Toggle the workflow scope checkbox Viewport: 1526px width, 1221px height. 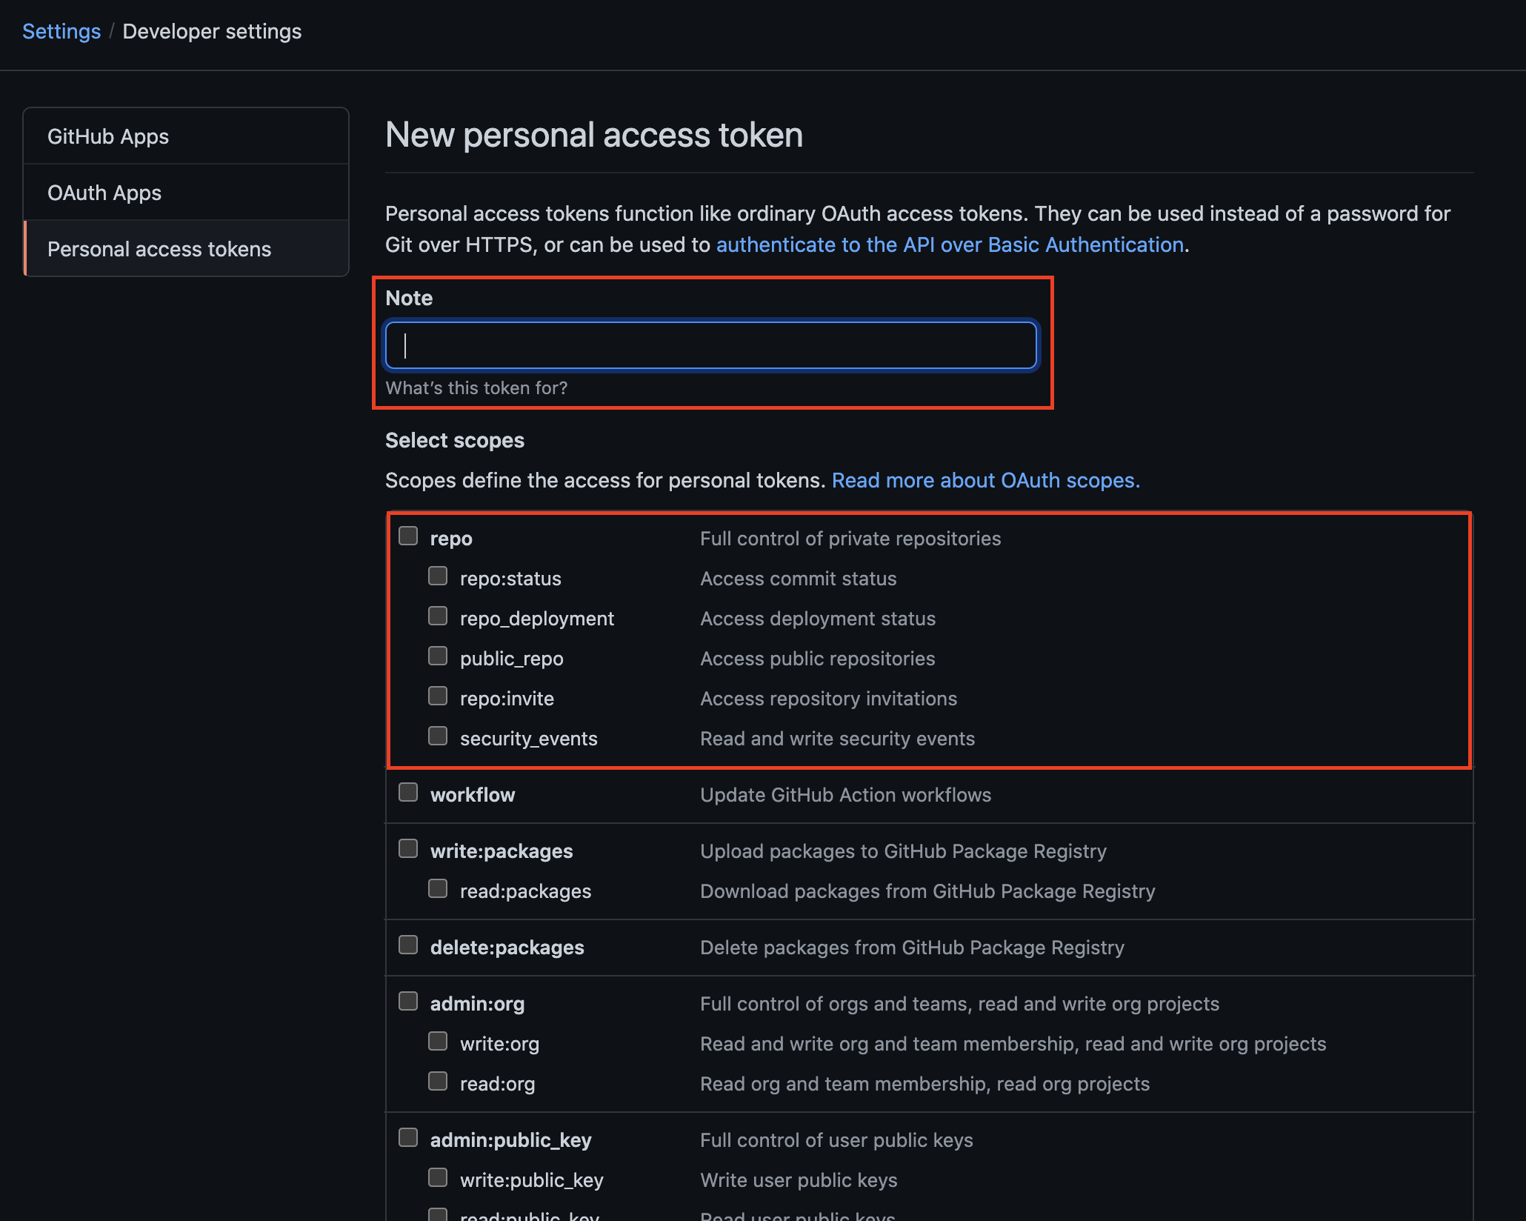coord(408,792)
